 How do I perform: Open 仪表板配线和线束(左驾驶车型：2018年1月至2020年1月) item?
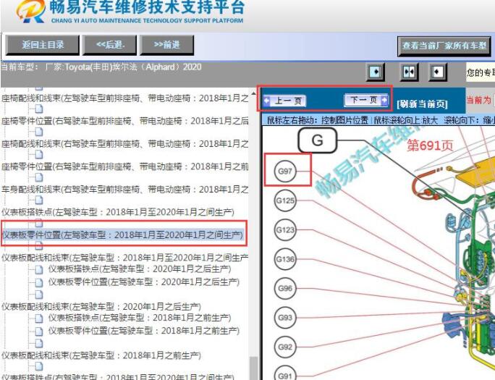point(125,258)
